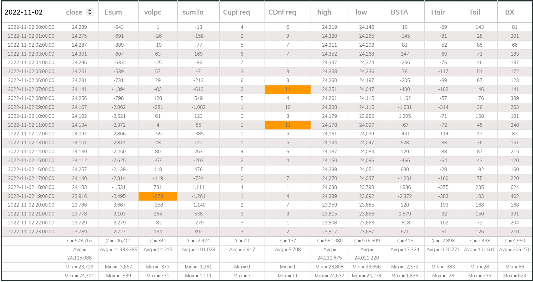533x282 pixels.
Task: Click Avg = -101.028 under sumTa
Action: coord(198,250)
